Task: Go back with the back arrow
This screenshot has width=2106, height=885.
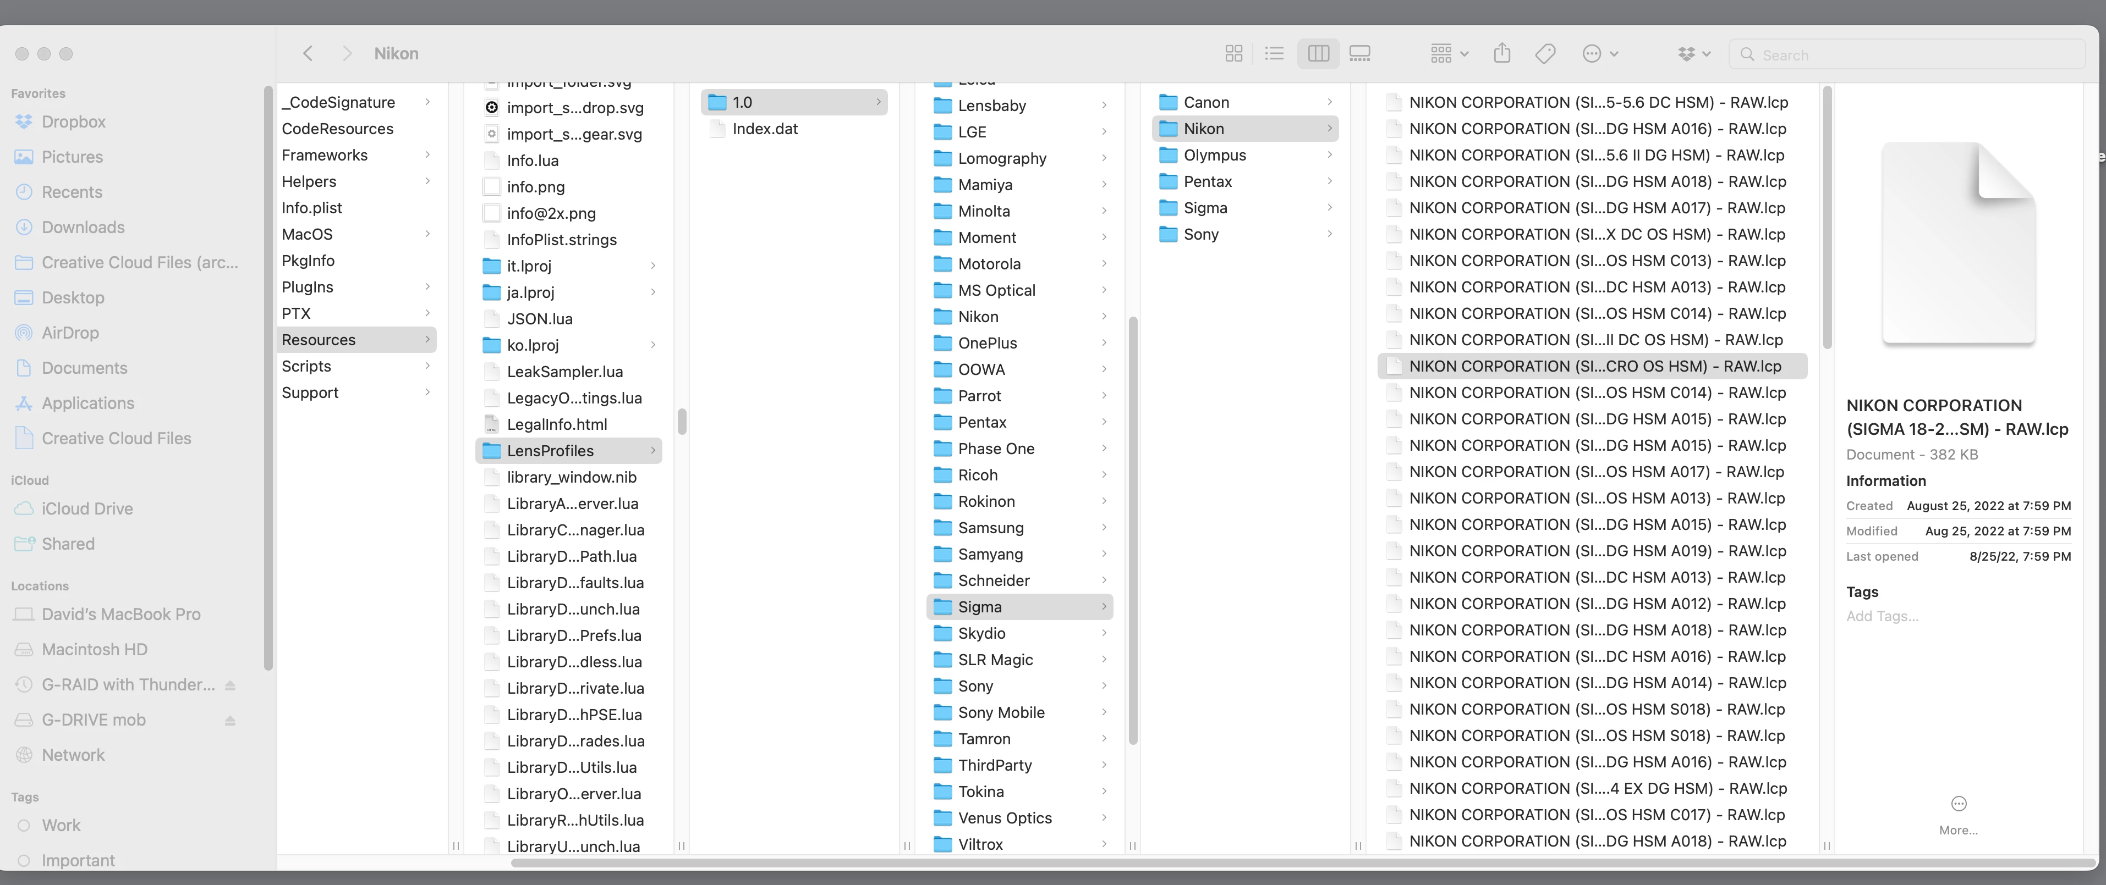Action: (308, 54)
